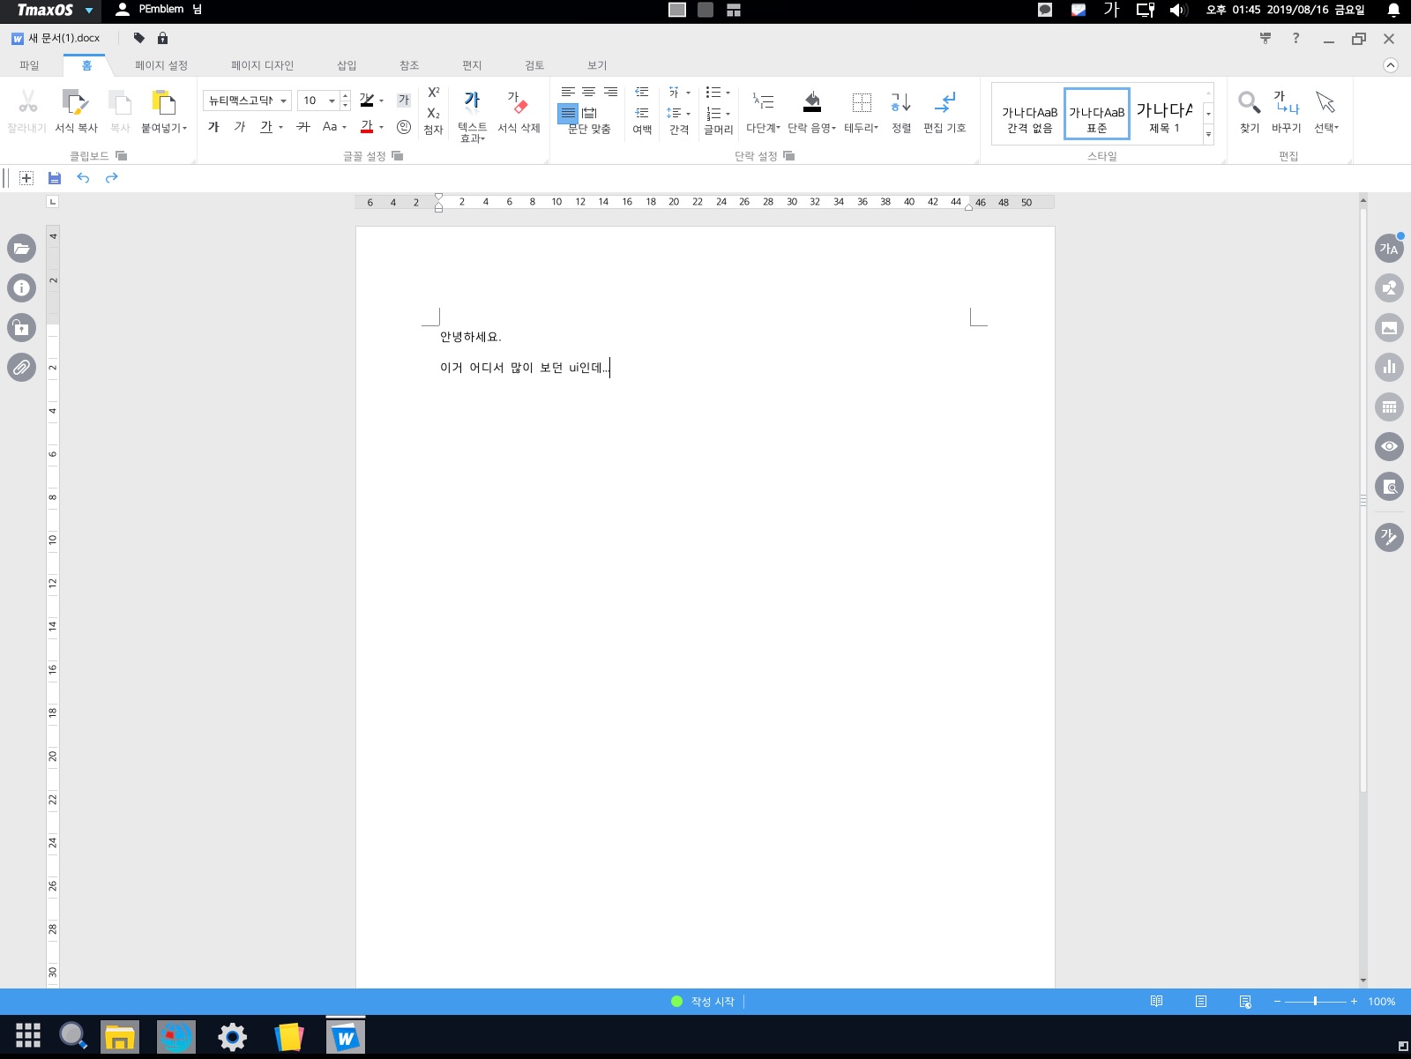Click the 바꾸기 replace icon
The height and width of the screenshot is (1059, 1411).
[1286, 104]
